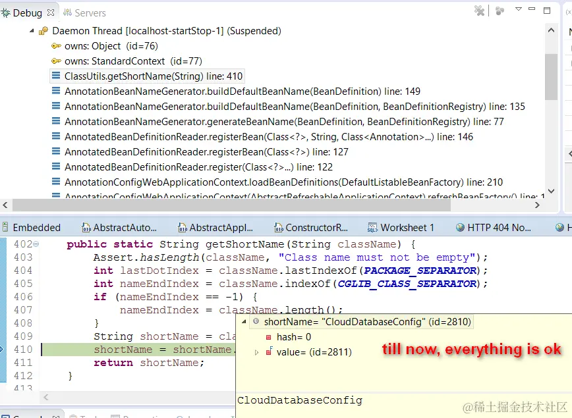Click the stack frame icon beside ClassUtils.getShortName

pos(56,76)
